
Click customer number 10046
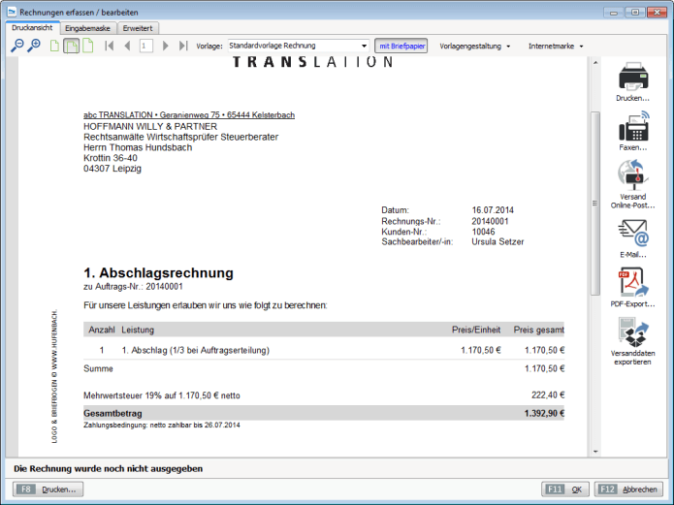click(483, 232)
